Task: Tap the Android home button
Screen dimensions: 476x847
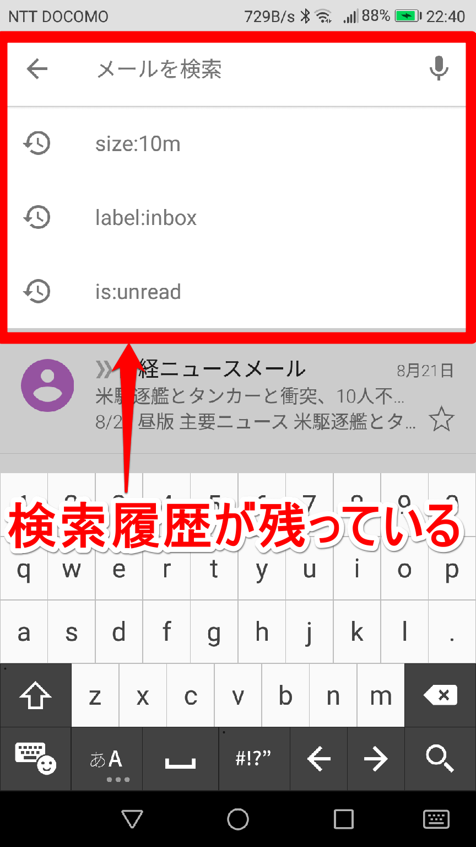Action: tap(238, 819)
